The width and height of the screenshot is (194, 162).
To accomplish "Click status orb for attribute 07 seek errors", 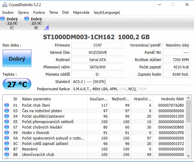I will [7, 127].
